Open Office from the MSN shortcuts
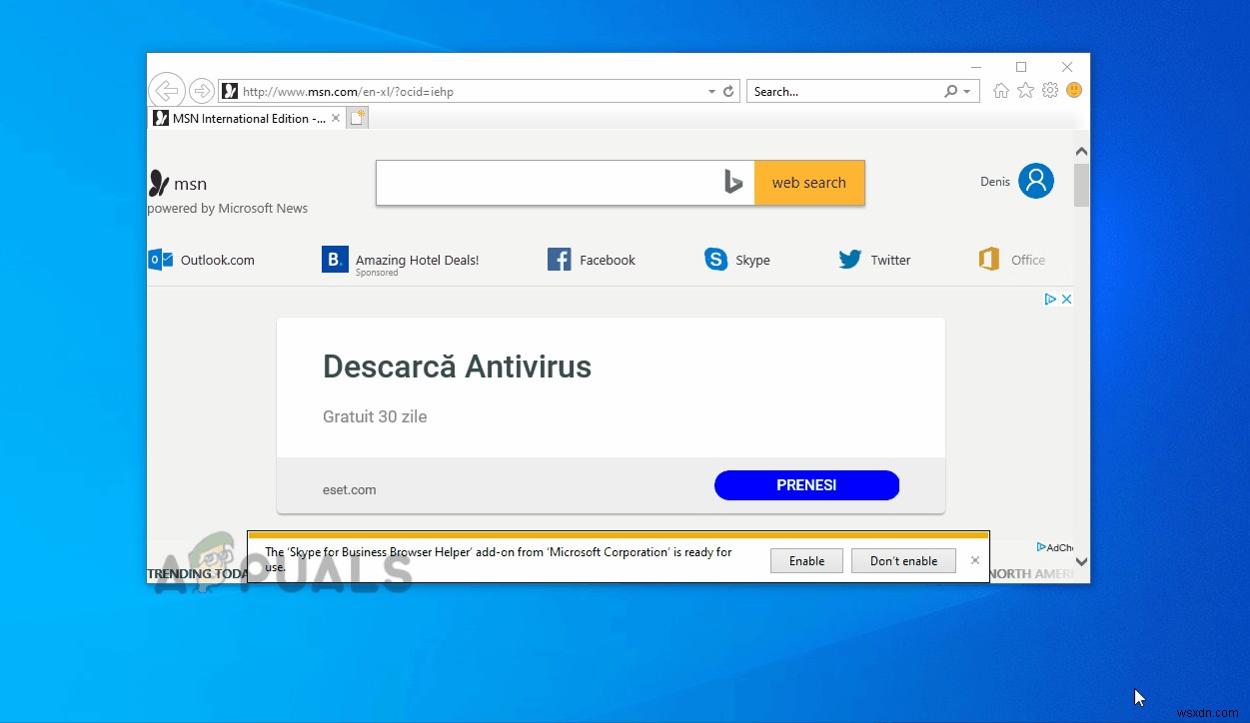The width and height of the screenshot is (1250, 723). (x=1011, y=259)
